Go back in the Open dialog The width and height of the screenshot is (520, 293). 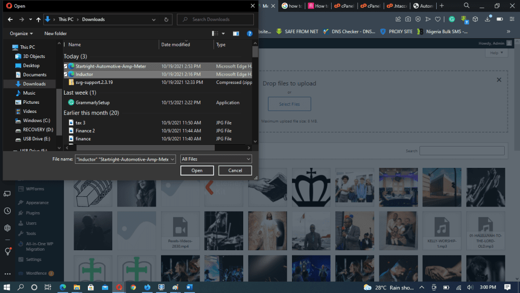(x=10, y=20)
